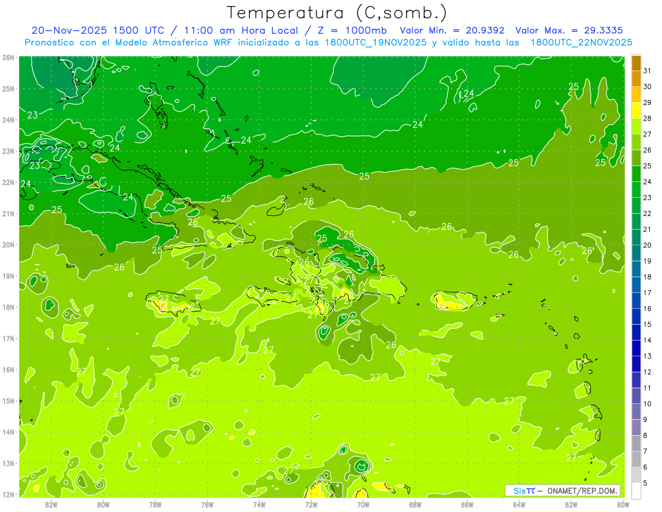Click the "Sisπ – ONAMET/REP.DOM." credit box
This screenshot has height=512, width=662.
563,490
